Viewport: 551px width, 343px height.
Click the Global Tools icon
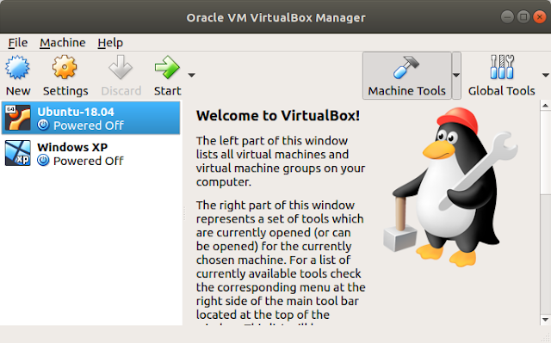coord(502,67)
